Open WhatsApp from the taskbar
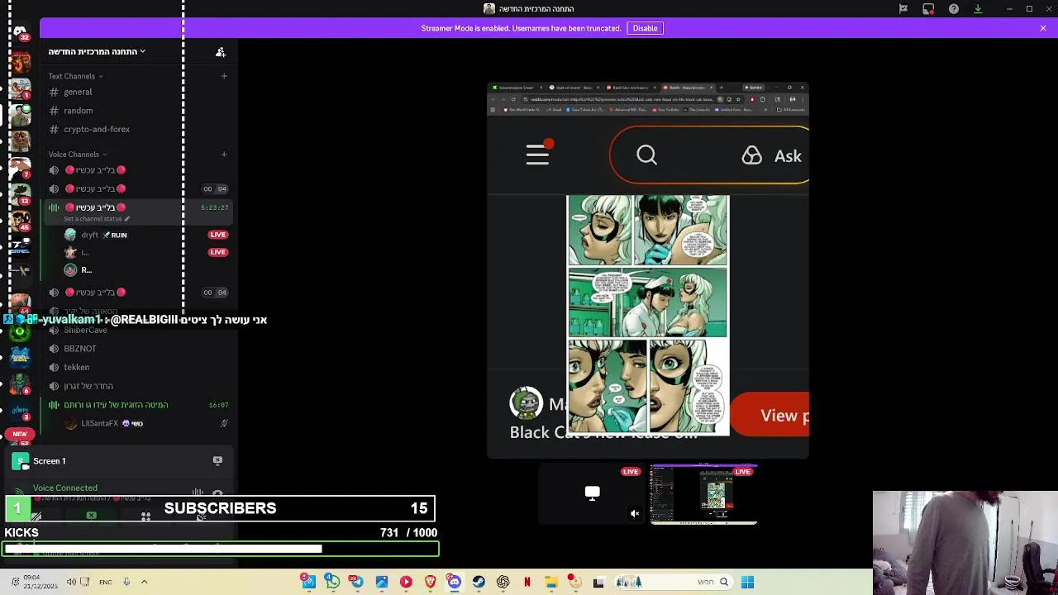1058x595 pixels. (x=332, y=582)
